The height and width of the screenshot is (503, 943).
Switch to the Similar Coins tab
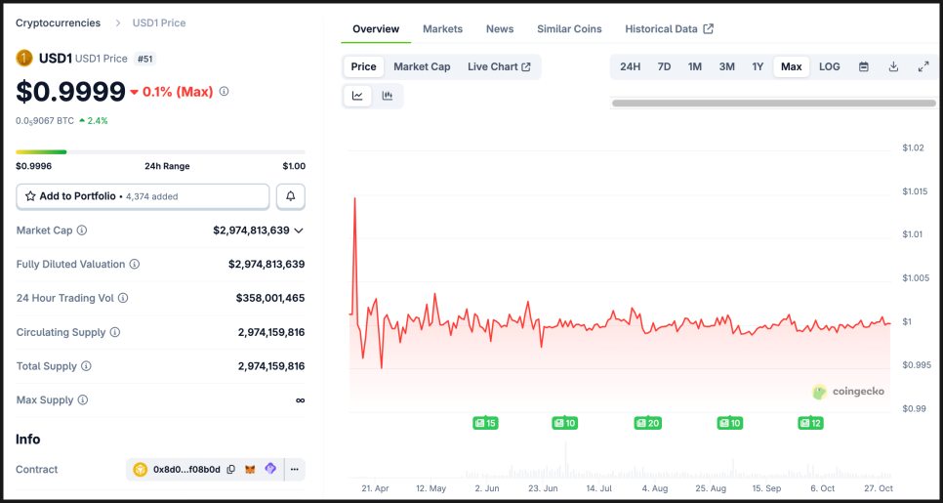pyautogui.click(x=569, y=29)
